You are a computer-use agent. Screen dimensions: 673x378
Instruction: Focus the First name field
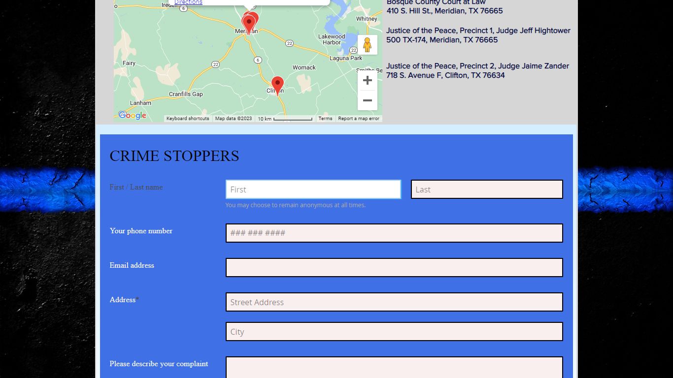[x=313, y=189]
